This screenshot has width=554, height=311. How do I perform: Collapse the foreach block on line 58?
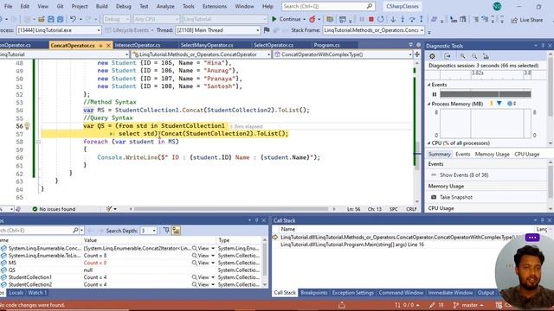(x=38, y=142)
